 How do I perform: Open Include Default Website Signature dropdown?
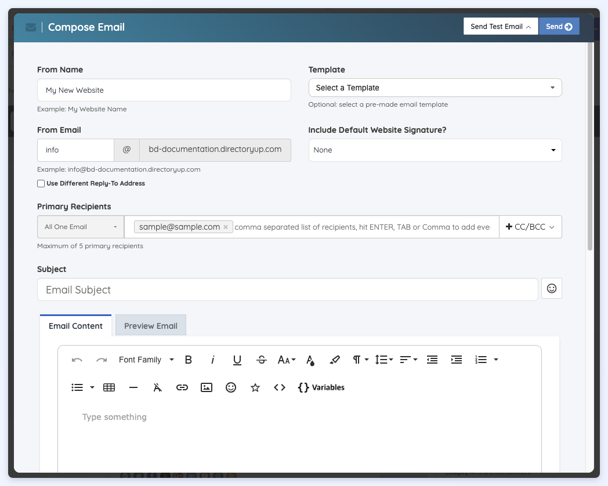click(x=435, y=150)
